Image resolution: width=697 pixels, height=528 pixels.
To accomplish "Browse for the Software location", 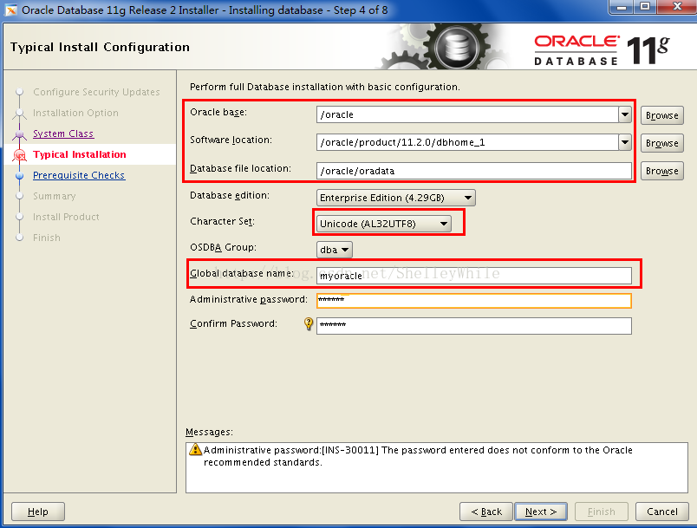I will tap(661, 143).
